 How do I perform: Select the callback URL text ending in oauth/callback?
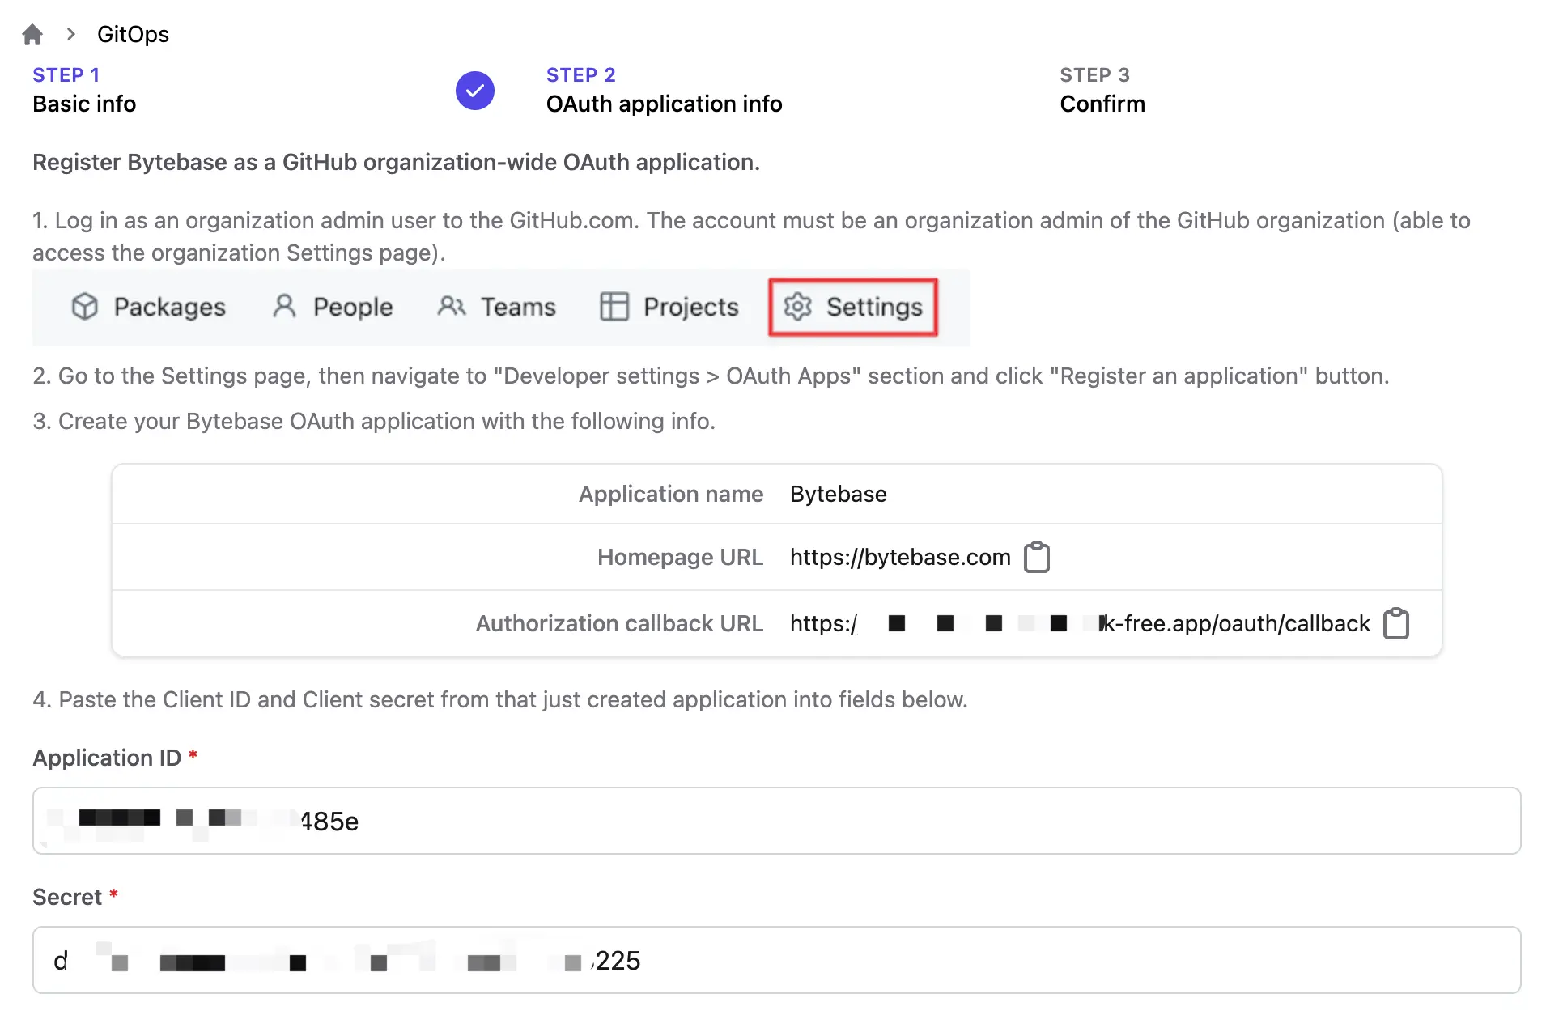[x=1080, y=623]
